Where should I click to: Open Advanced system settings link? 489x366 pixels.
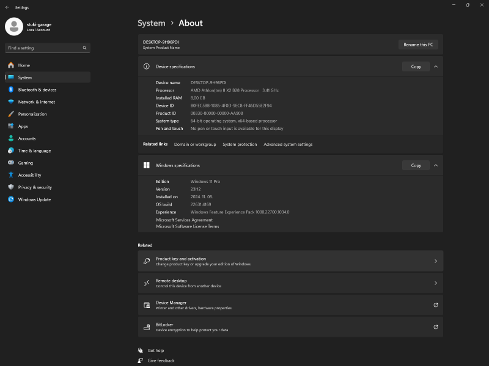click(x=288, y=144)
